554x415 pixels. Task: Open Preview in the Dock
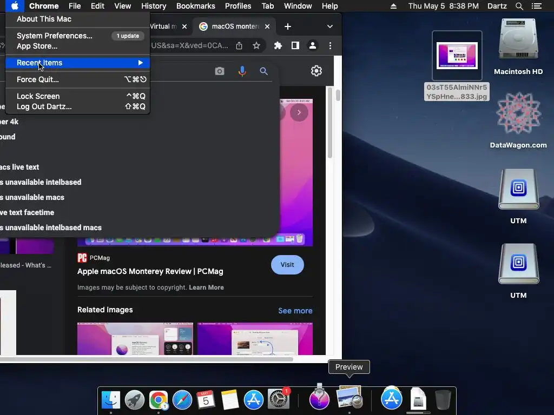[349, 397]
